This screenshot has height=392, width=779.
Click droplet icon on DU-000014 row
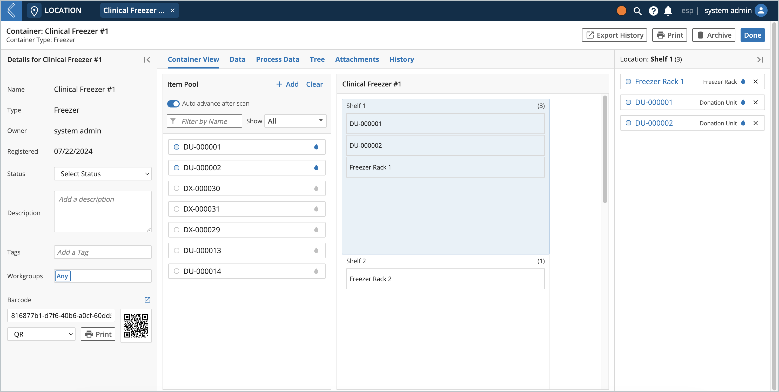tap(316, 271)
